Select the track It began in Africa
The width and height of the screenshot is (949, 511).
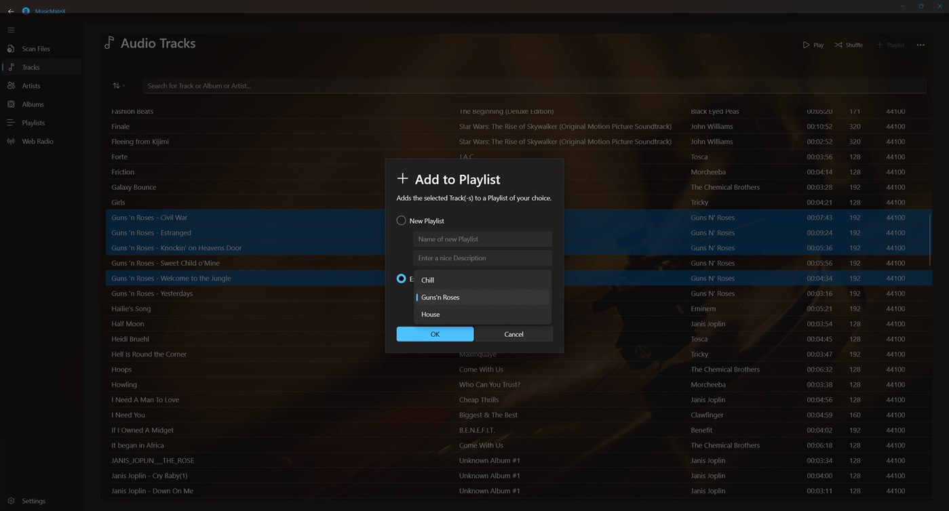pyautogui.click(x=519, y=445)
